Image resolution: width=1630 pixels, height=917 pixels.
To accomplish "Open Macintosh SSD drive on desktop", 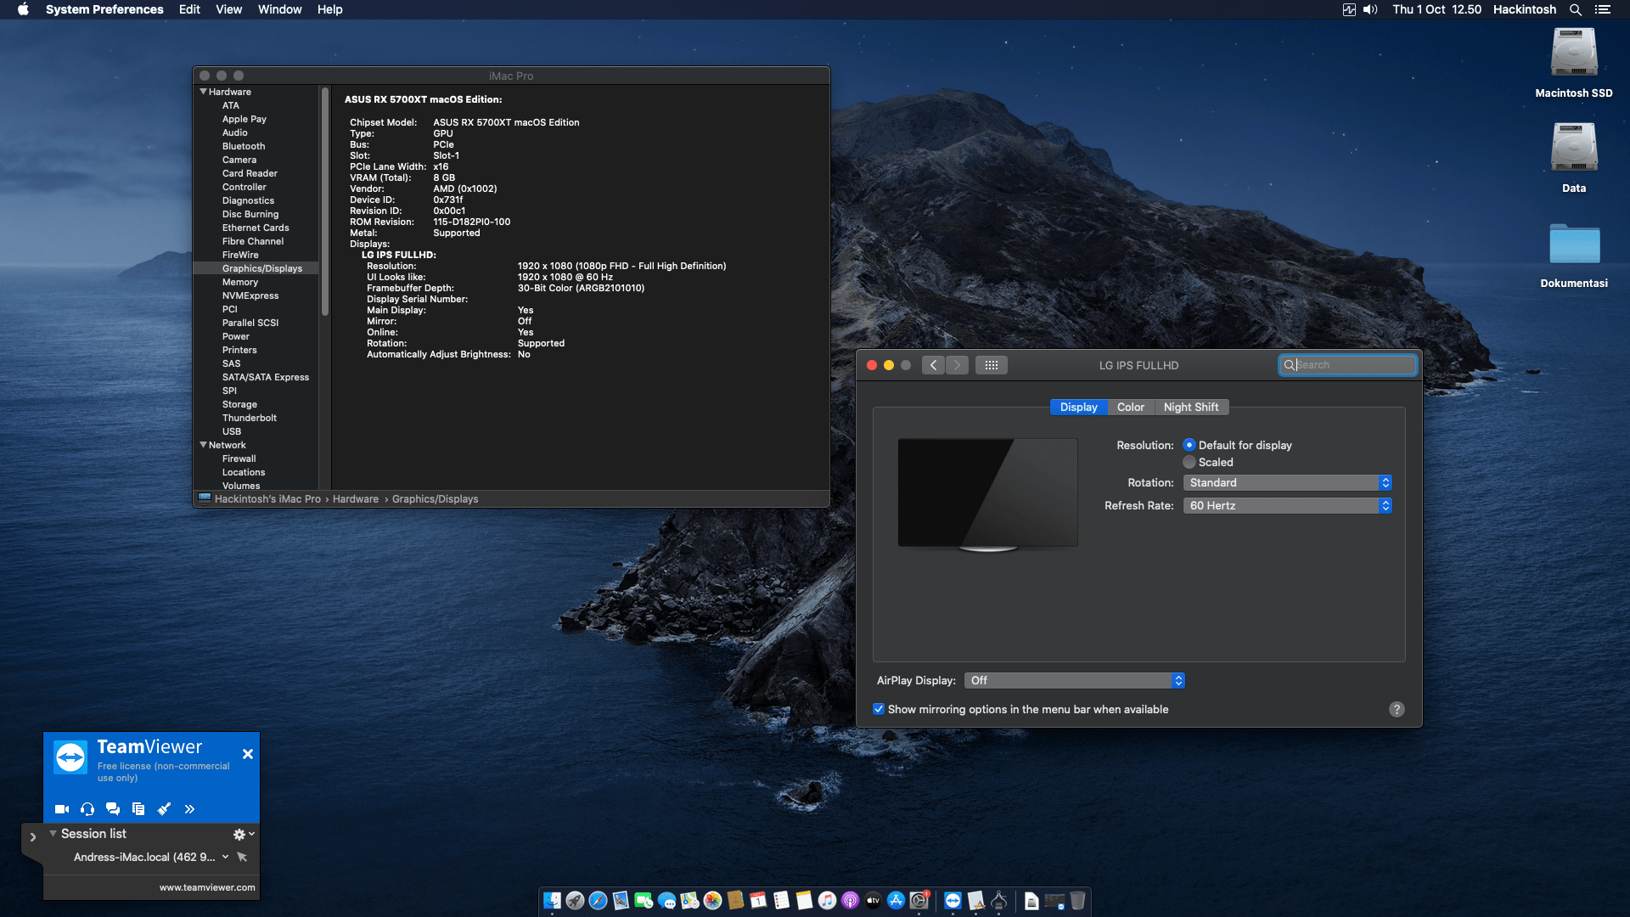I will (x=1574, y=53).
